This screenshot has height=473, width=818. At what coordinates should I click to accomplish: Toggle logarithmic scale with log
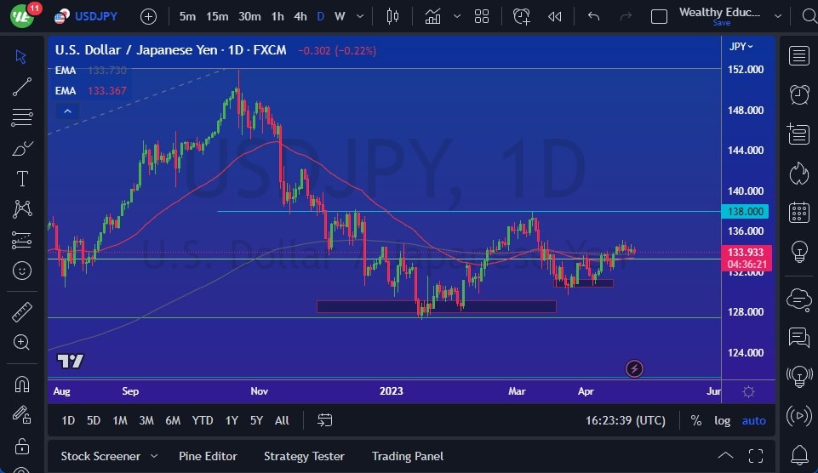(722, 421)
